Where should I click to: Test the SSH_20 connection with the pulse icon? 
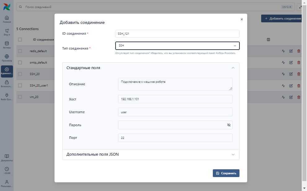[283, 74]
